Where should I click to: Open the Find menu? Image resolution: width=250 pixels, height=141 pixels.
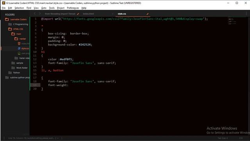pyautogui.click(x=29, y=8)
